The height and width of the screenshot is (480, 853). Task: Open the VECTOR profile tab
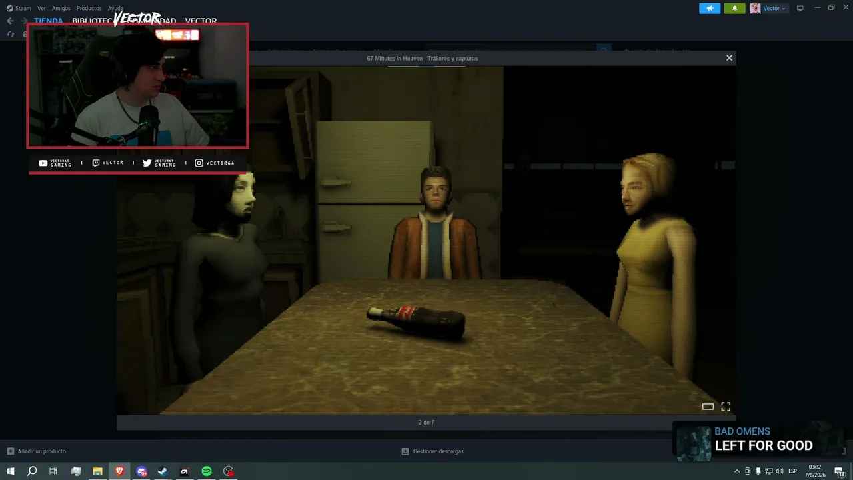(x=201, y=21)
